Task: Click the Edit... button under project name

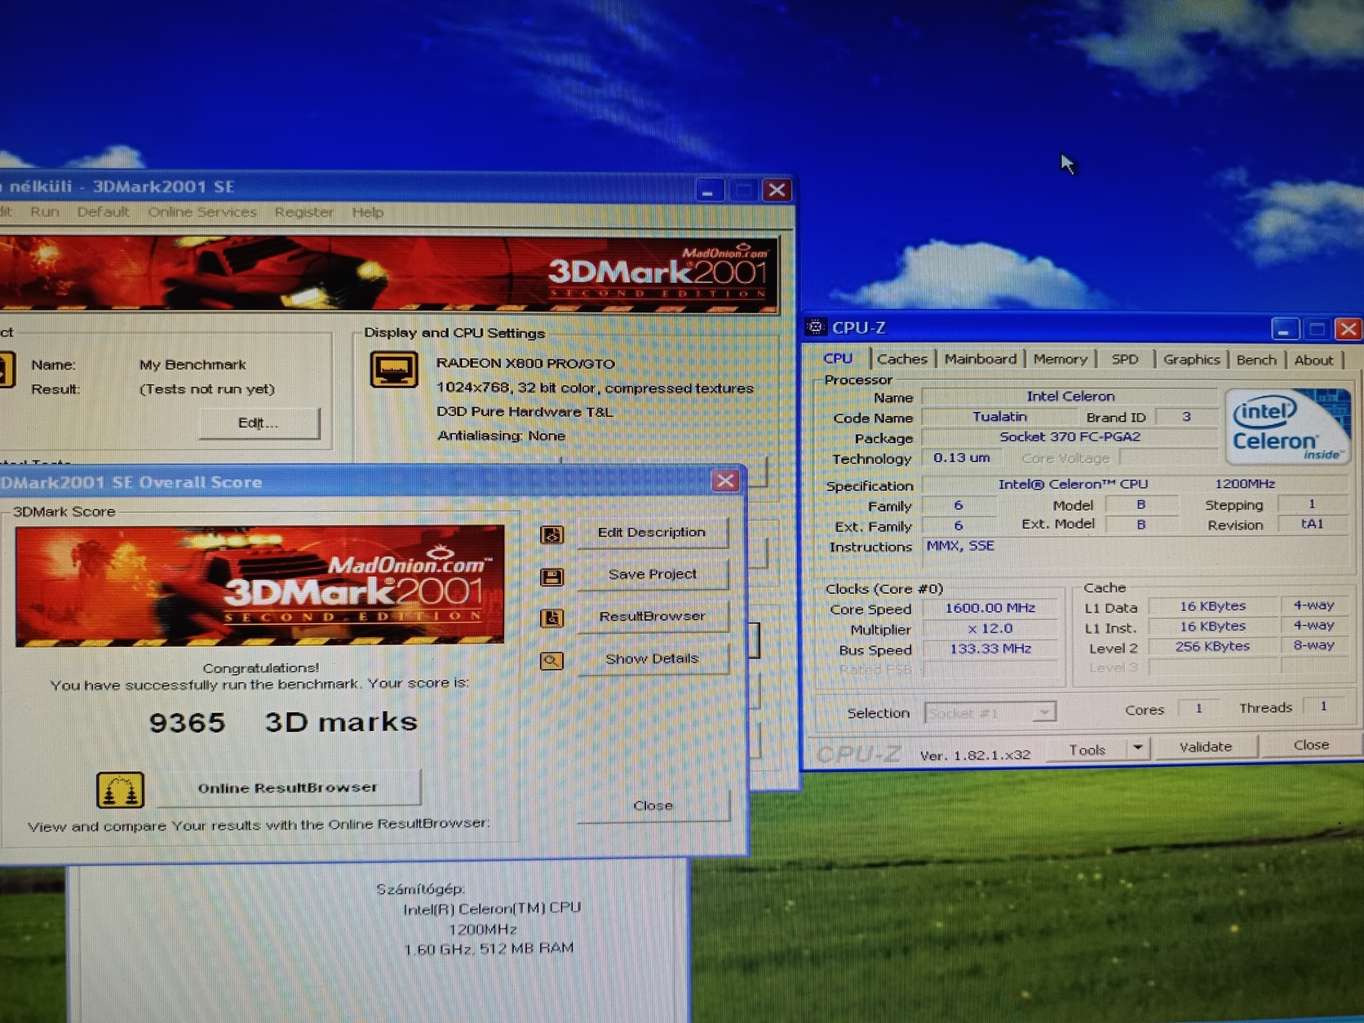Action: point(259,423)
